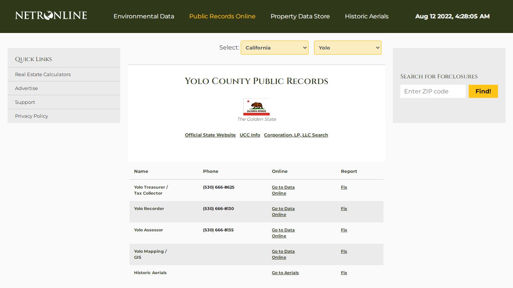Click the Historic Aerials name cell
The width and height of the screenshot is (513, 288).
pyautogui.click(x=150, y=273)
